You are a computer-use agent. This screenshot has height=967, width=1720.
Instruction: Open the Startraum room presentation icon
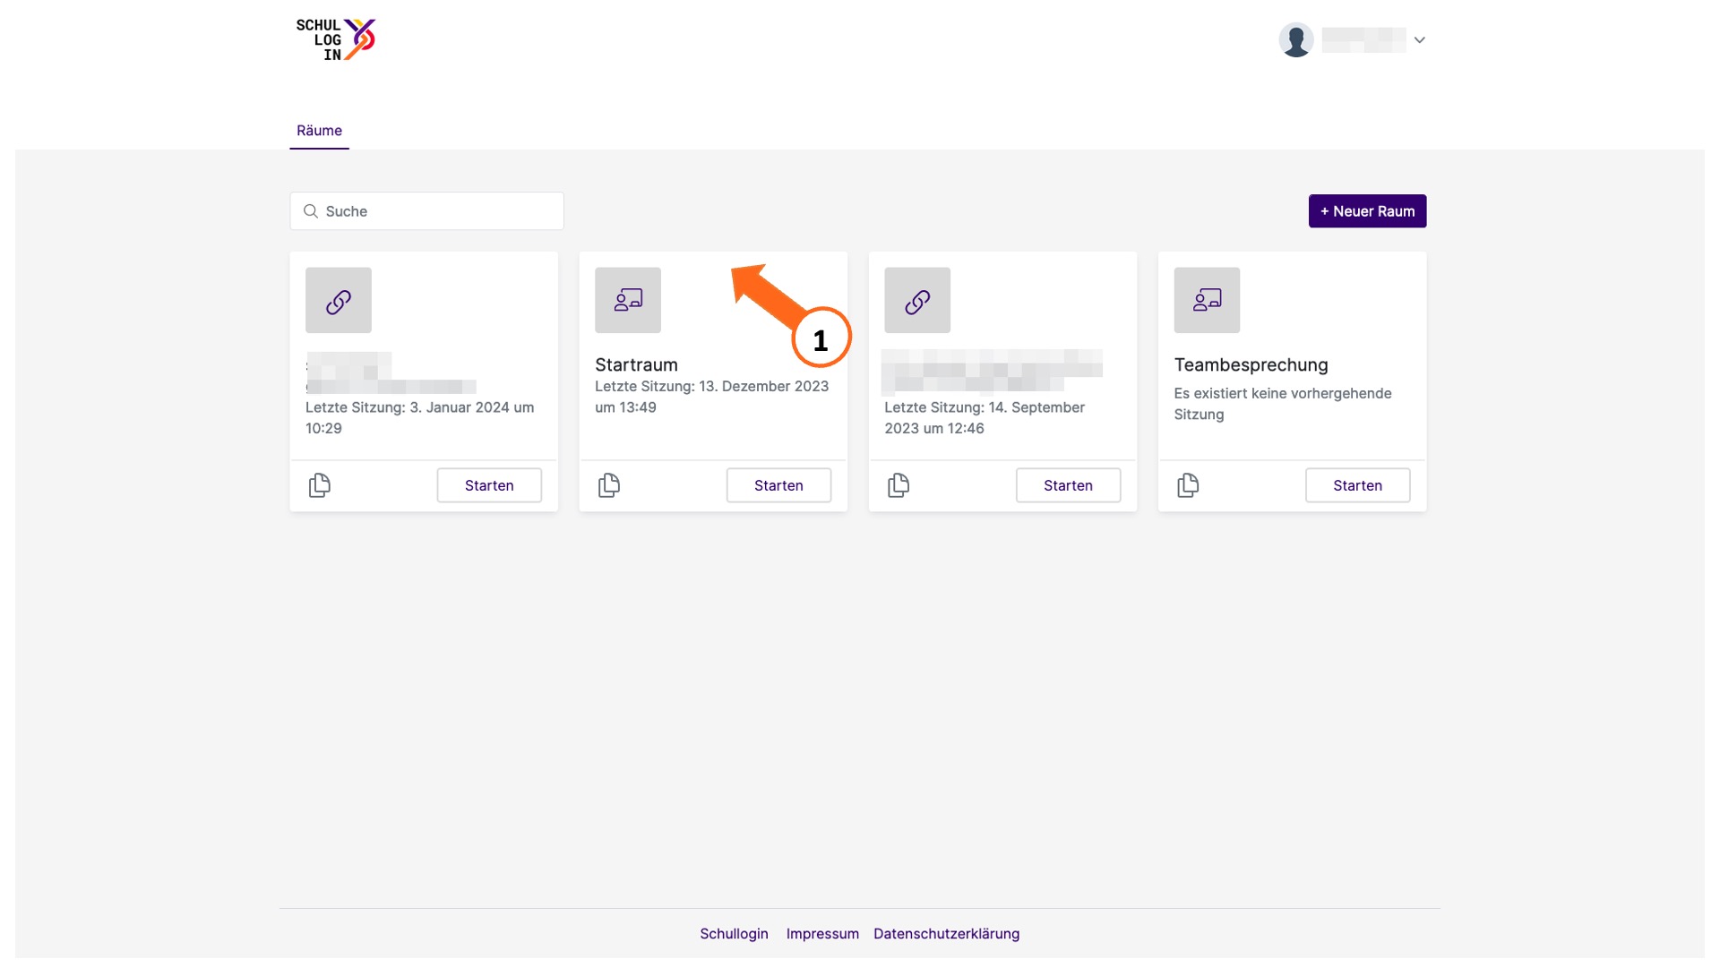[x=628, y=301]
